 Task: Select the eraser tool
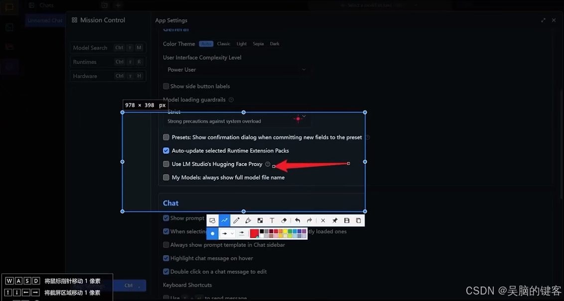(284, 220)
